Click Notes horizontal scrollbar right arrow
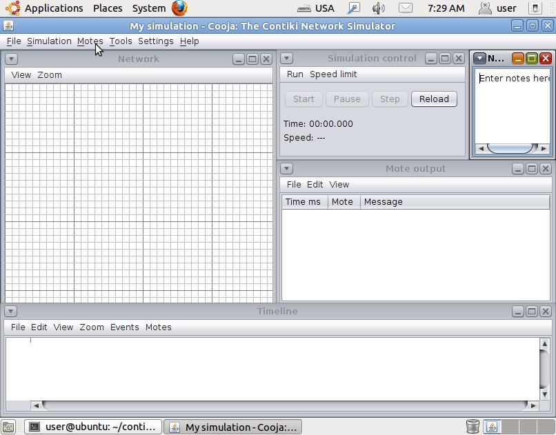 [x=544, y=148]
